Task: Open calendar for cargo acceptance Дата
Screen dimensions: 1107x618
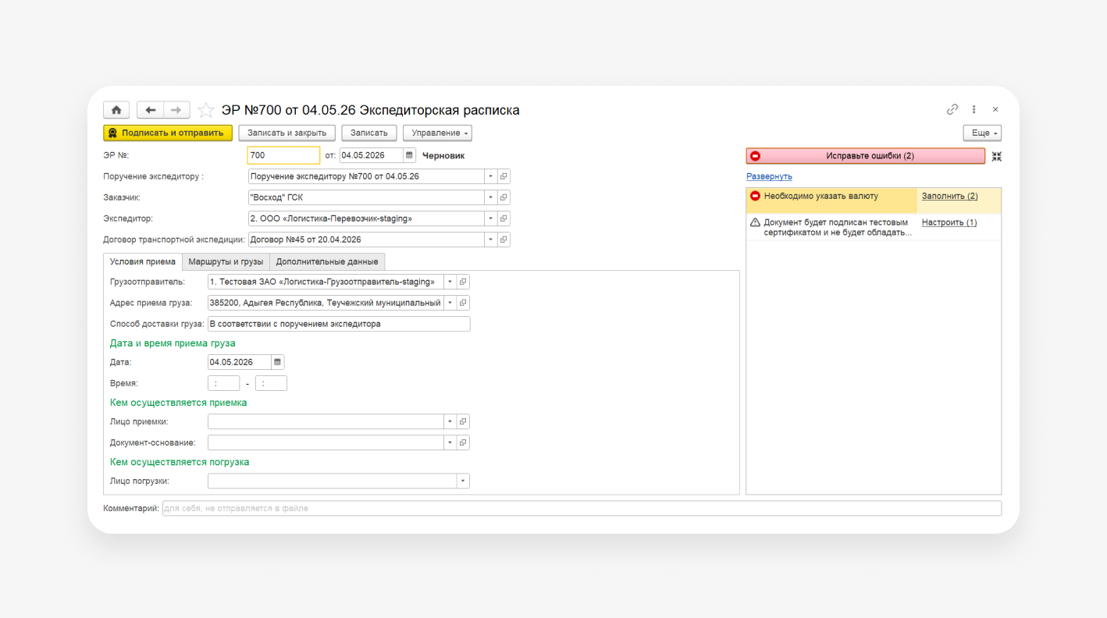Action: (x=277, y=362)
